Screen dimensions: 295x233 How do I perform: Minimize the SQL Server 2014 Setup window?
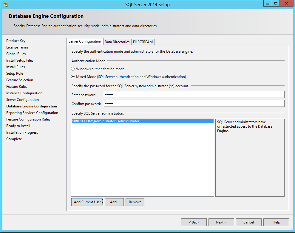(268, 4)
